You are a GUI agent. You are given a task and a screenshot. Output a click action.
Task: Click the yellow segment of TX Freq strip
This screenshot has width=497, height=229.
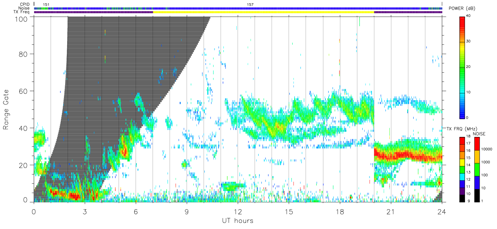pos(263,12)
